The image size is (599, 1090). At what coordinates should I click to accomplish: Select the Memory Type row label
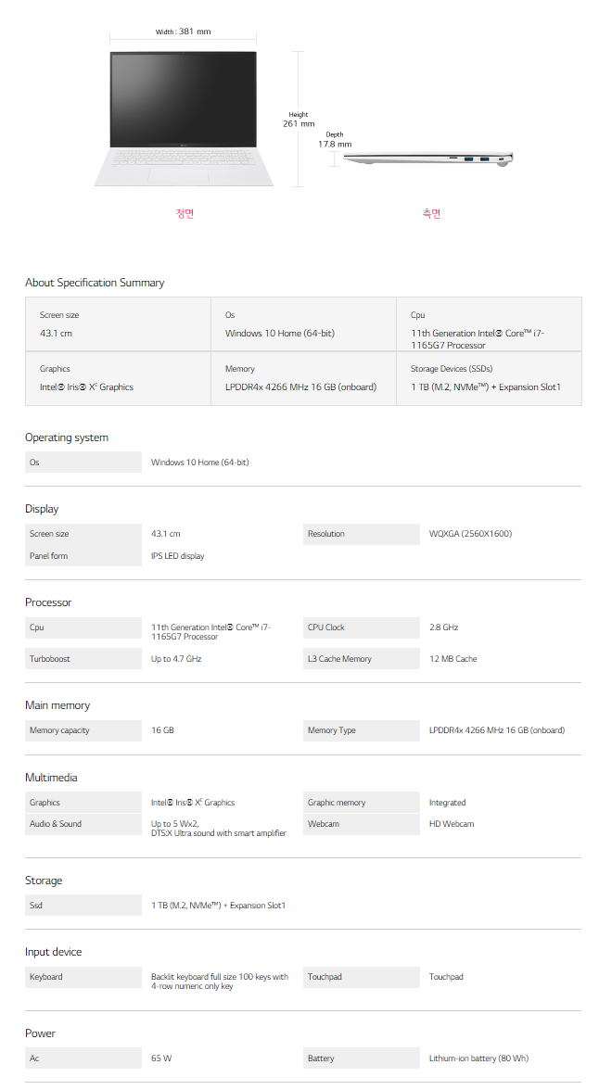coord(332,730)
